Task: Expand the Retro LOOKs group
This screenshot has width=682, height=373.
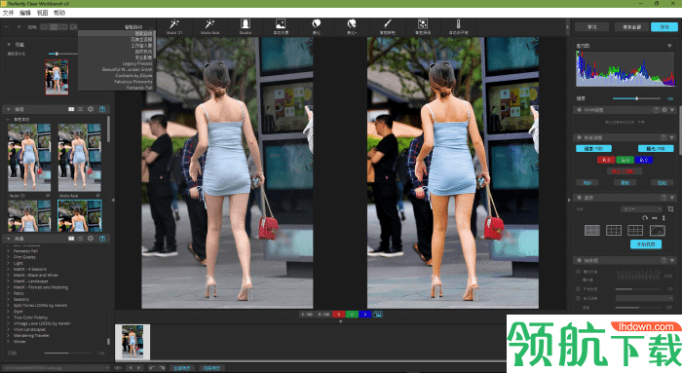Action: pyautogui.click(x=8, y=293)
